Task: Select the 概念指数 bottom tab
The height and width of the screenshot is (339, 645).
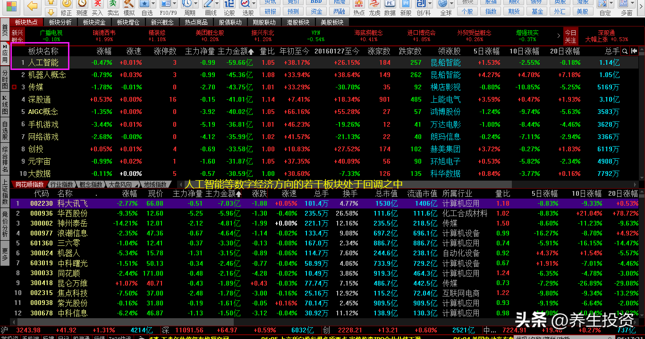Action: [x=91, y=184]
